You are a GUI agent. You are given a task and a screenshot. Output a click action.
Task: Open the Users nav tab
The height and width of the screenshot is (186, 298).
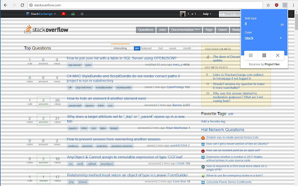(223, 30)
